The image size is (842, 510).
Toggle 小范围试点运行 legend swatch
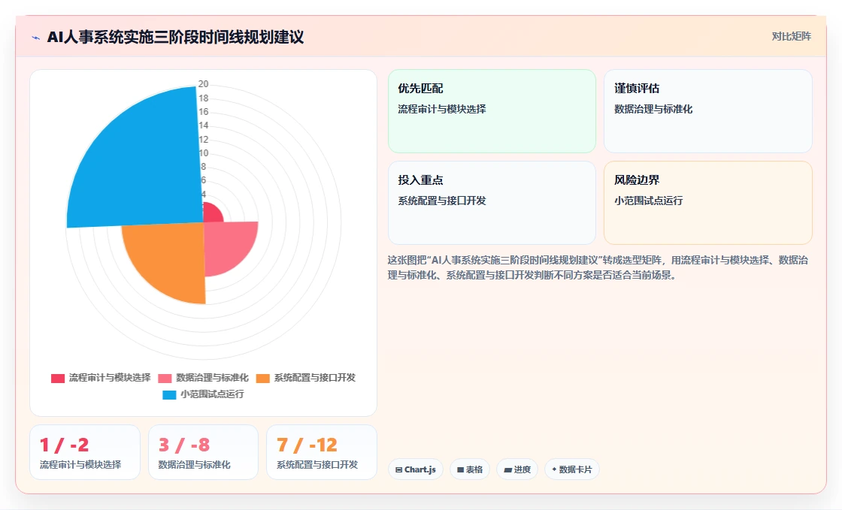tap(169, 394)
